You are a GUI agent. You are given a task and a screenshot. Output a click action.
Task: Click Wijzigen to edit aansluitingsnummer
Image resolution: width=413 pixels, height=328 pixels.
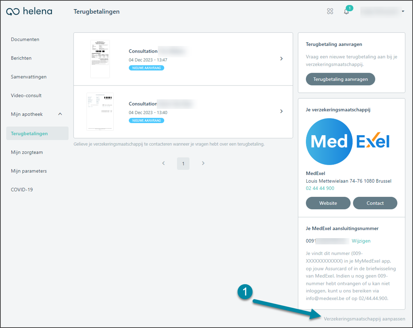click(361, 241)
